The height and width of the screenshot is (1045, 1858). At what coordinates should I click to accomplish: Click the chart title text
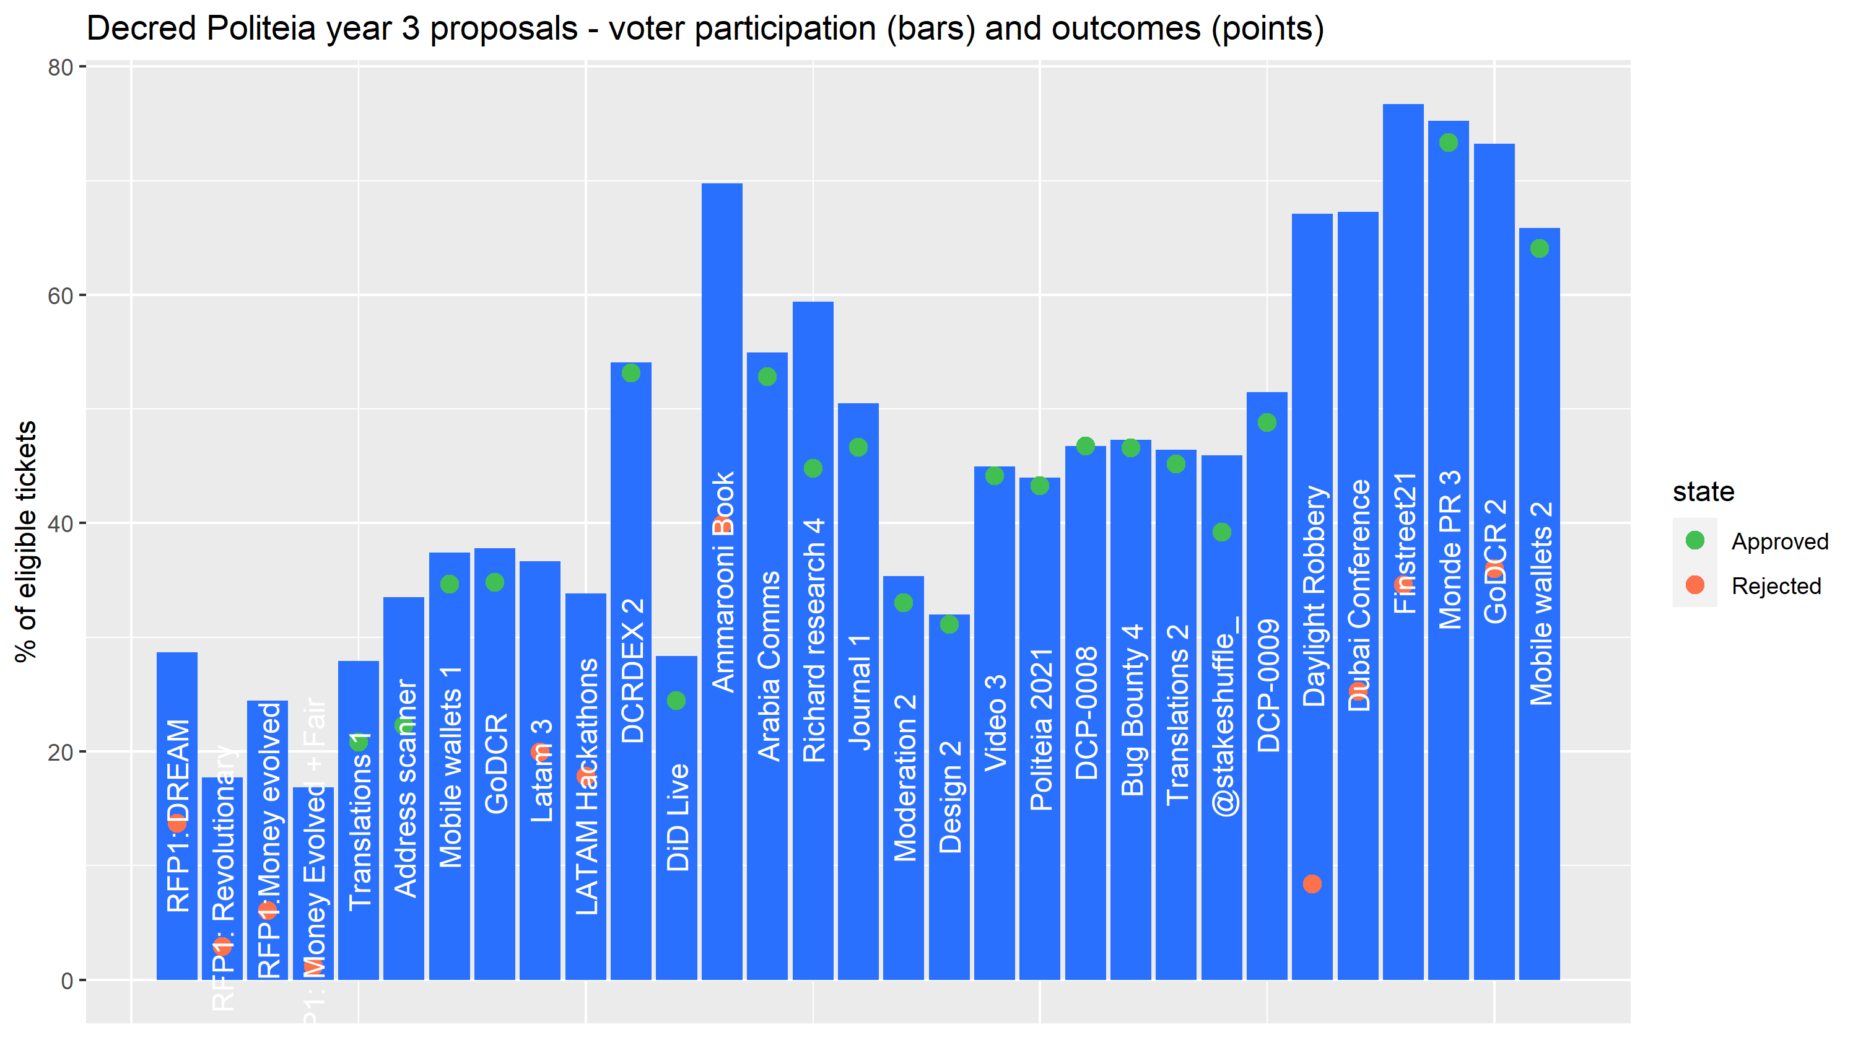click(705, 29)
